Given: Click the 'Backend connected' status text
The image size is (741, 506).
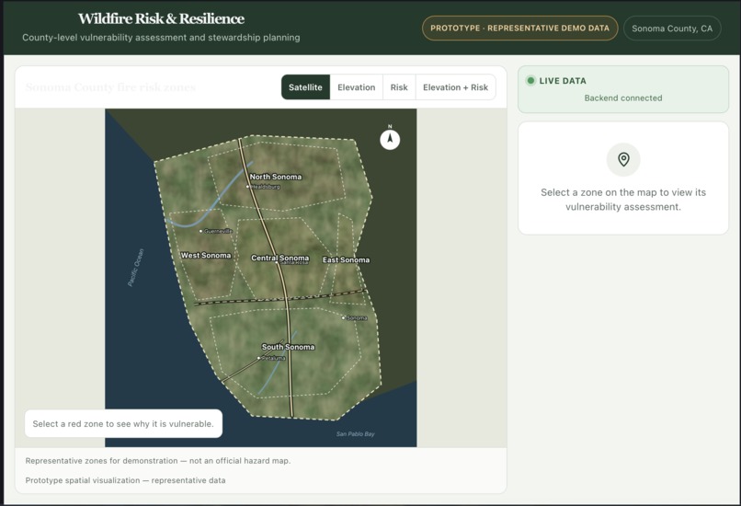Looking at the screenshot, I should coord(622,98).
